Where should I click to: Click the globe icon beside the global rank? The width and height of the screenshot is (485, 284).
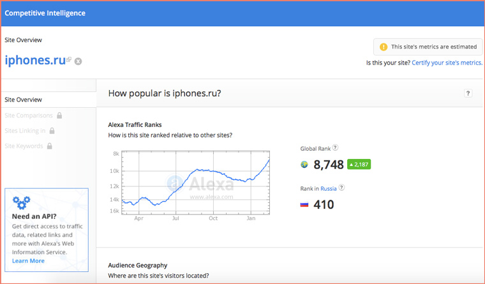(304, 165)
